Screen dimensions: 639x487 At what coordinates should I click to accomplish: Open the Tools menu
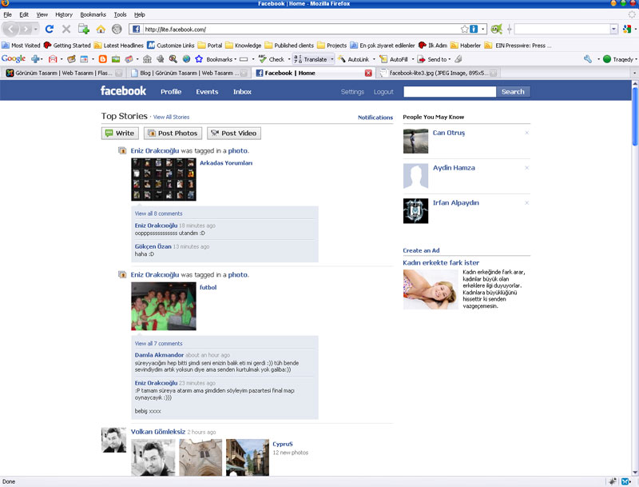(x=120, y=14)
